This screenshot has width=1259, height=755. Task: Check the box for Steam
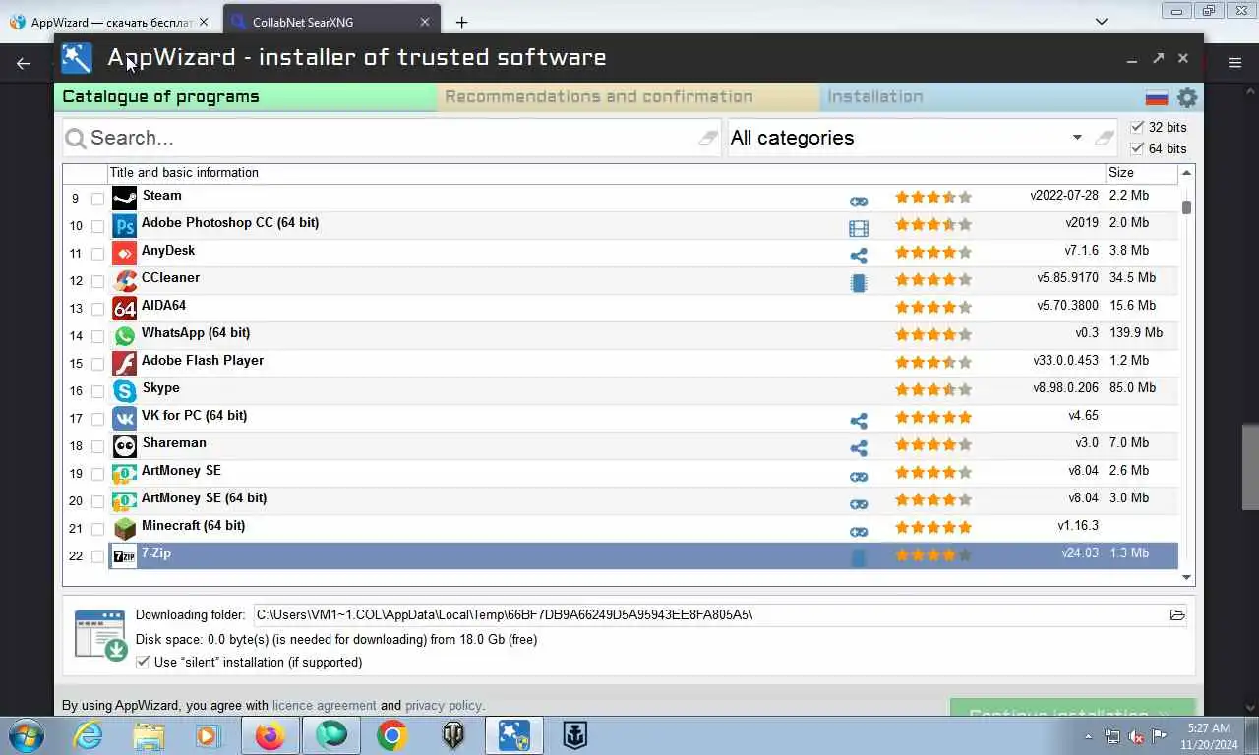97,199
